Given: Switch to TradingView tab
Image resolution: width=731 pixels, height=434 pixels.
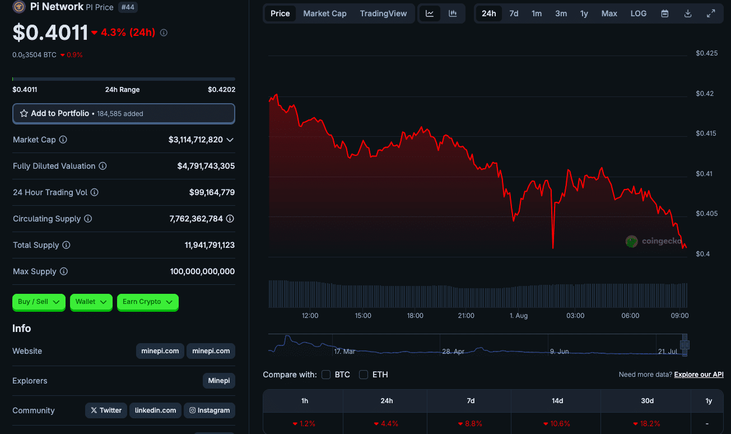Looking at the screenshot, I should pyautogui.click(x=383, y=13).
